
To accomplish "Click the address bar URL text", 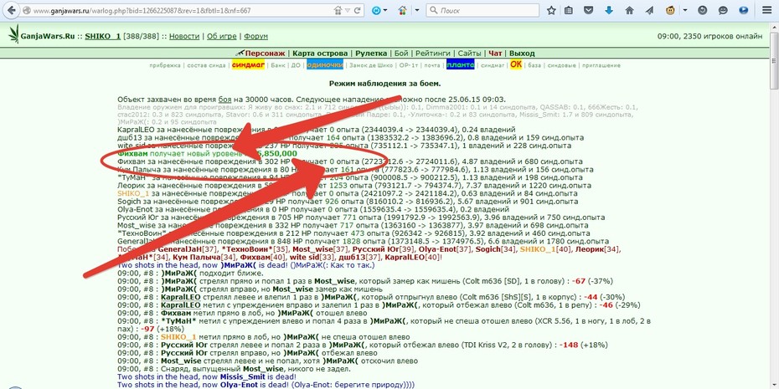I will click(142, 10).
